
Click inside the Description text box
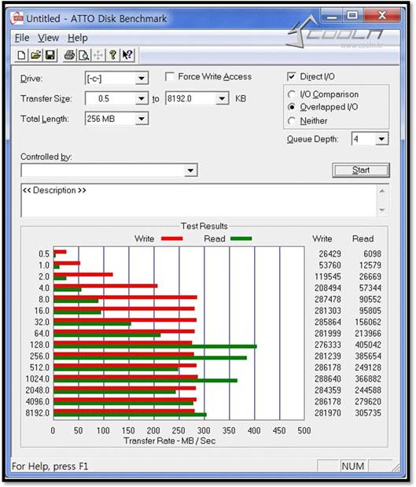pos(199,201)
